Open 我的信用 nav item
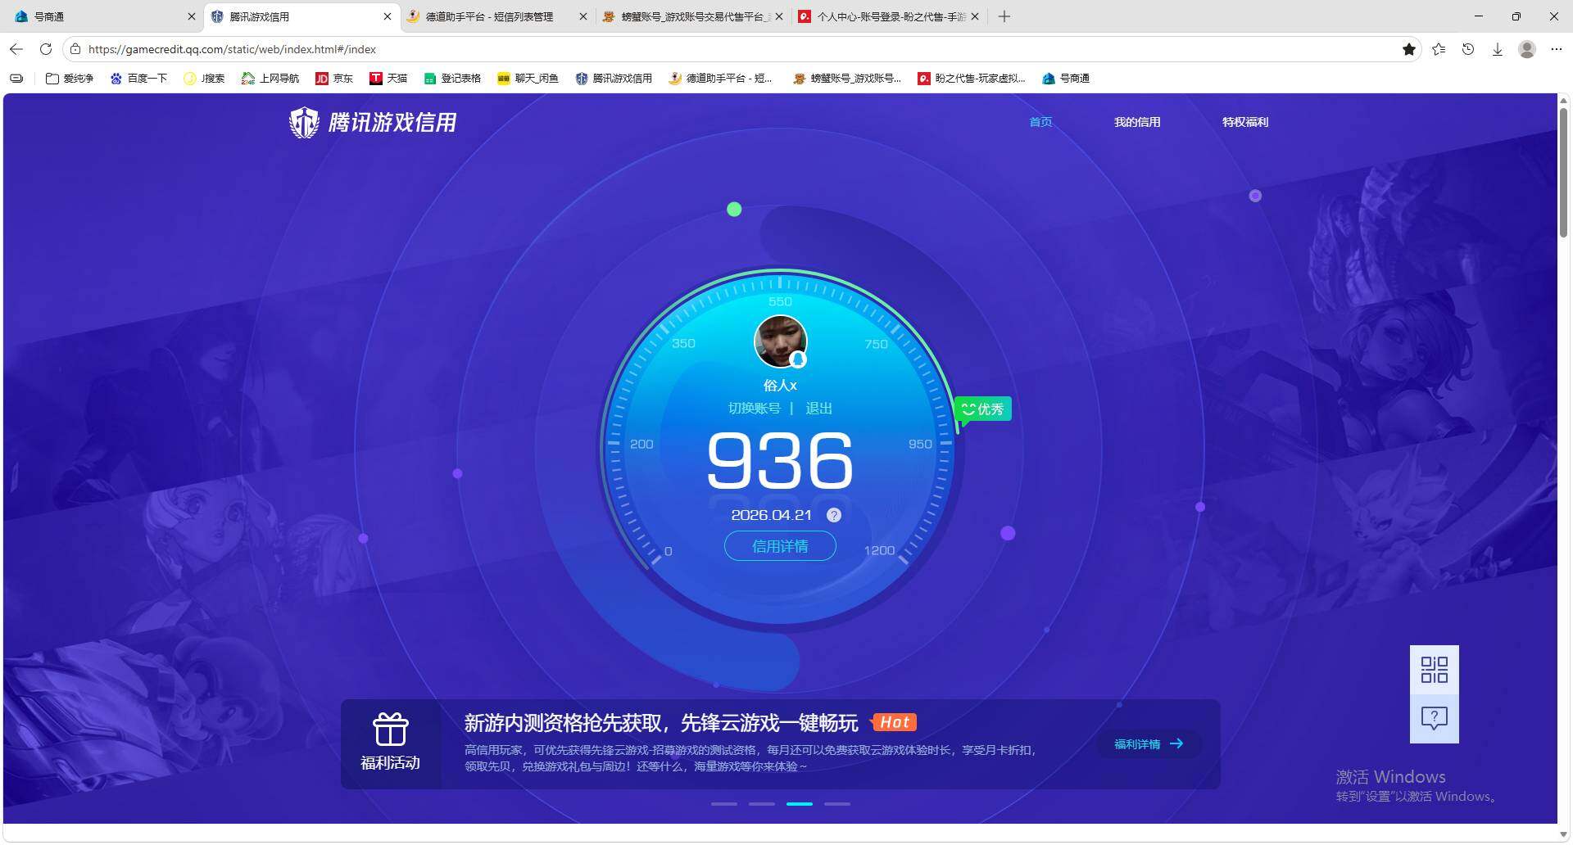Screen dimensions: 1573x845 coord(1137,122)
